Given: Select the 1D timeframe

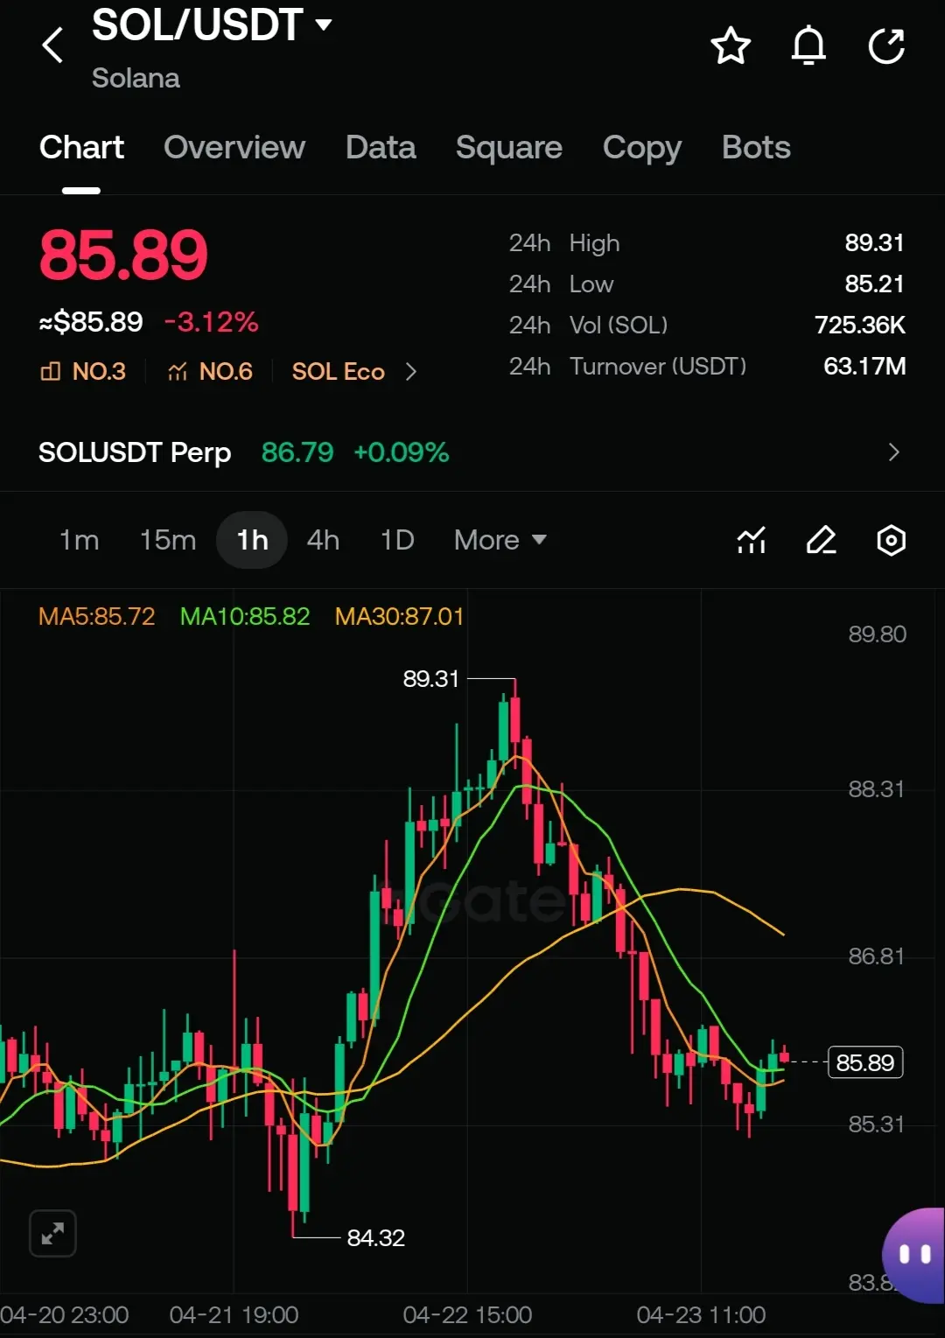Looking at the screenshot, I should (397, 540).
